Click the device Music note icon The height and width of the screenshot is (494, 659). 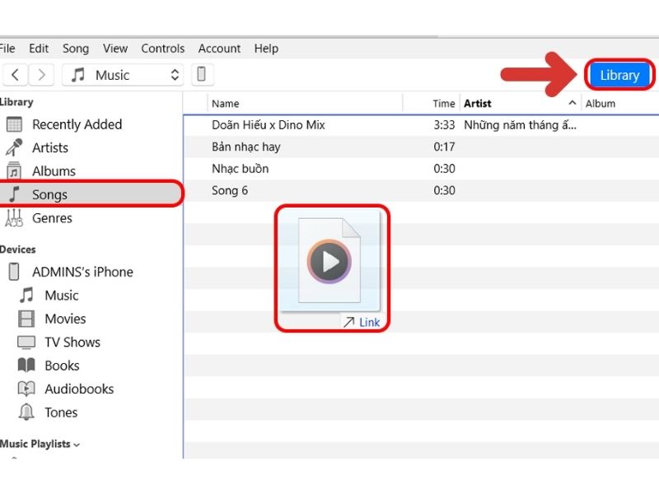tap(26, 295)
